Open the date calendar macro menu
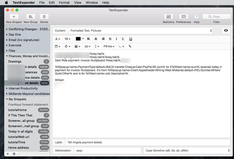This screenshot has height=159, width=234. tap(57, 46)
